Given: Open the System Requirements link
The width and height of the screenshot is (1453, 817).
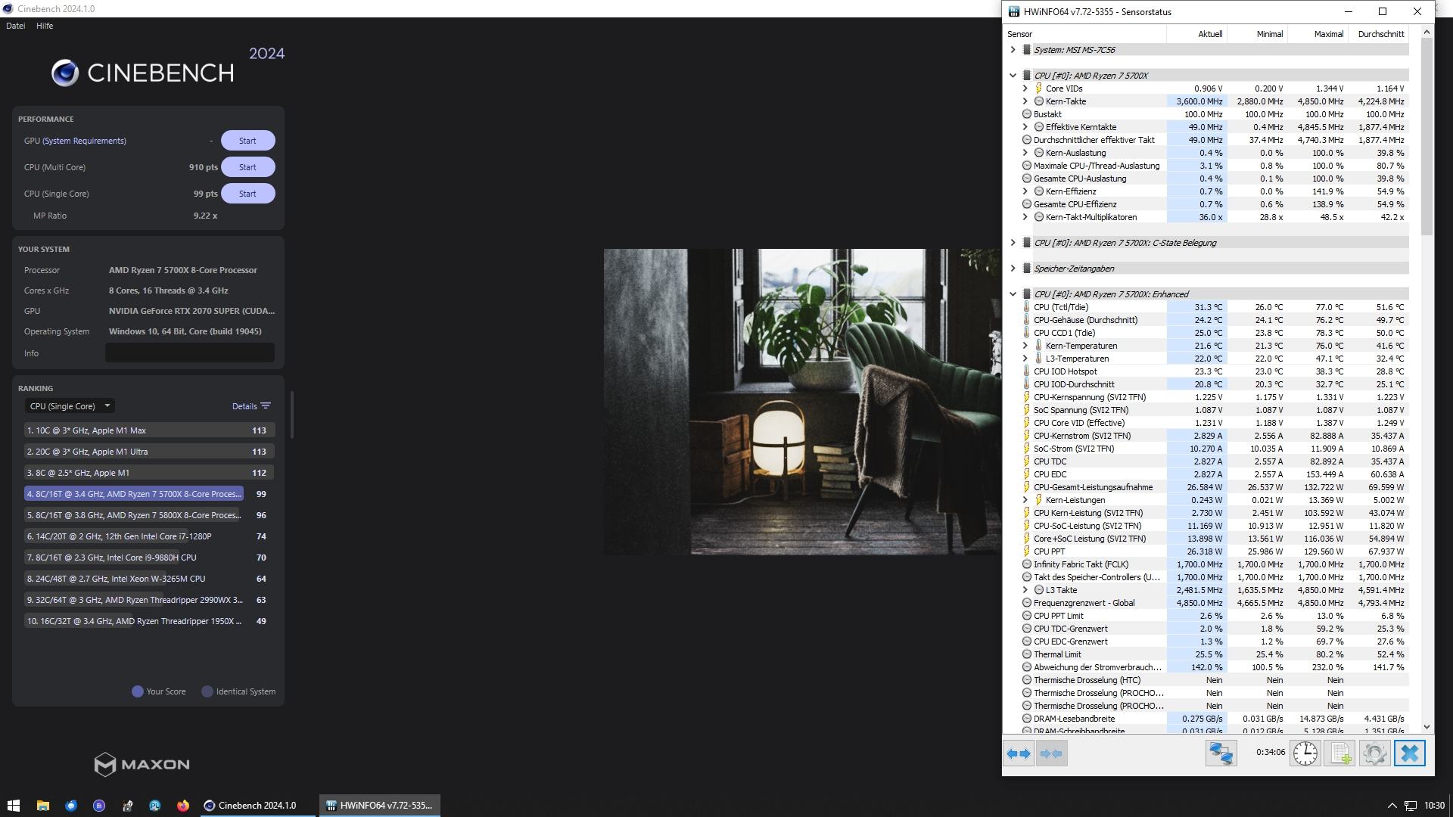Looking at the screenshot, I should coord(85,141).
